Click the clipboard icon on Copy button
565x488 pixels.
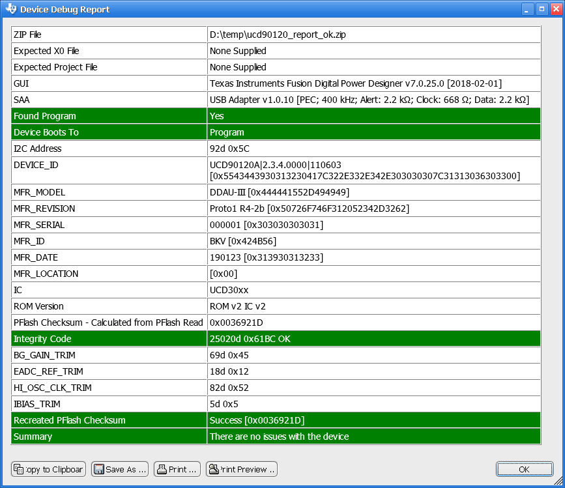point(18,469)
